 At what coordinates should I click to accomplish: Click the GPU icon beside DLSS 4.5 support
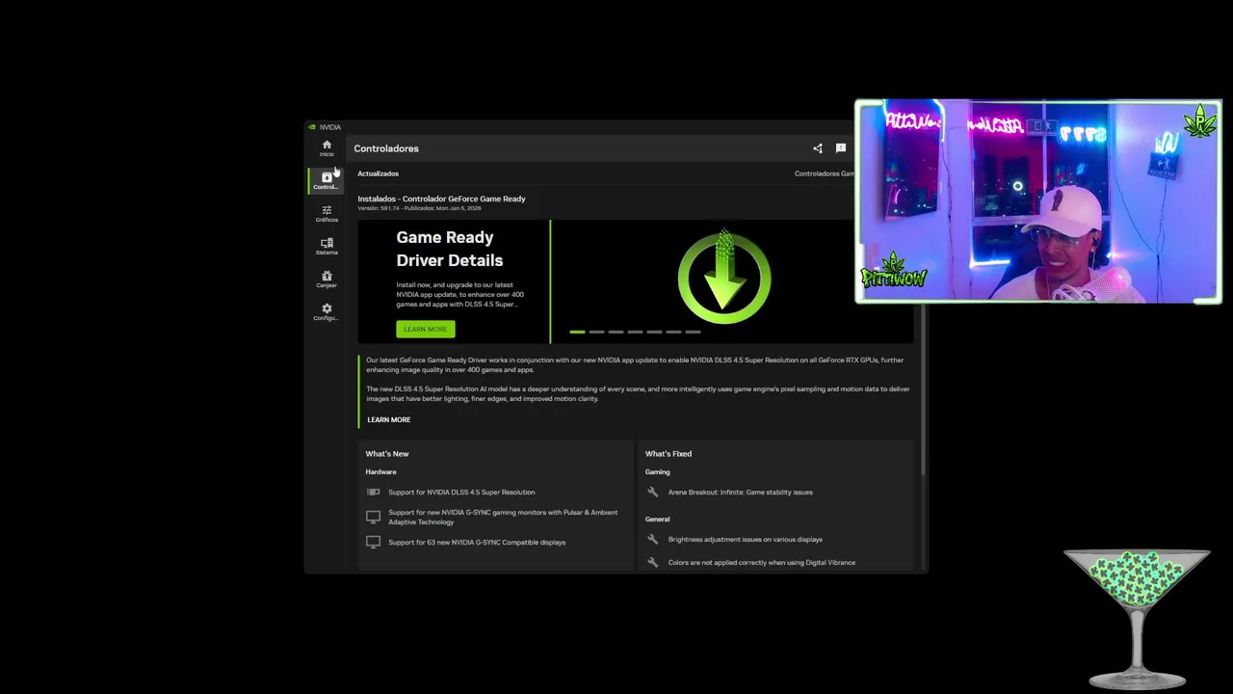pyautogui.click(x=374, y=492)
